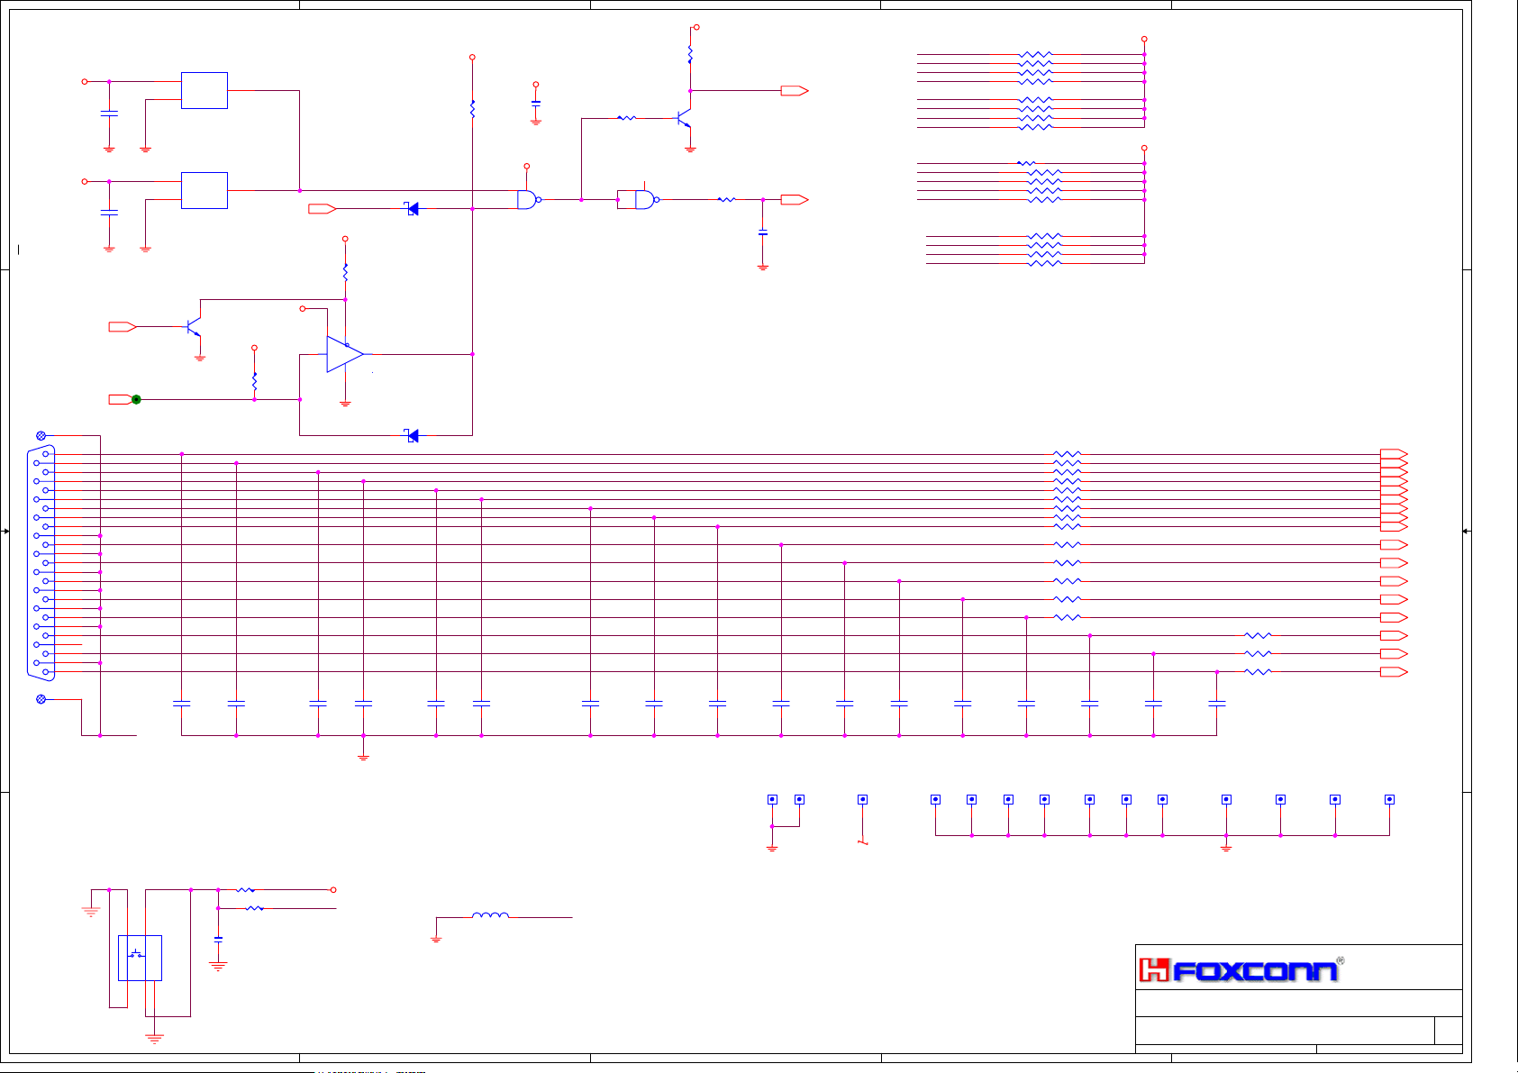
Task: Click the bottommost connector signal output port
Action: 1393,672
